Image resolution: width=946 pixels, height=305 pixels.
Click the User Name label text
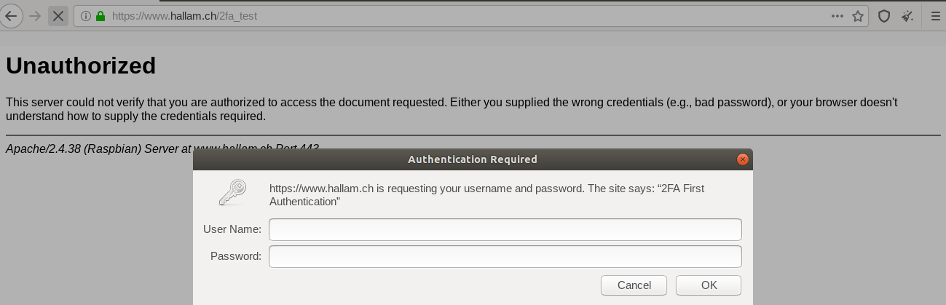pyautogui.click(x=232, y=229)
